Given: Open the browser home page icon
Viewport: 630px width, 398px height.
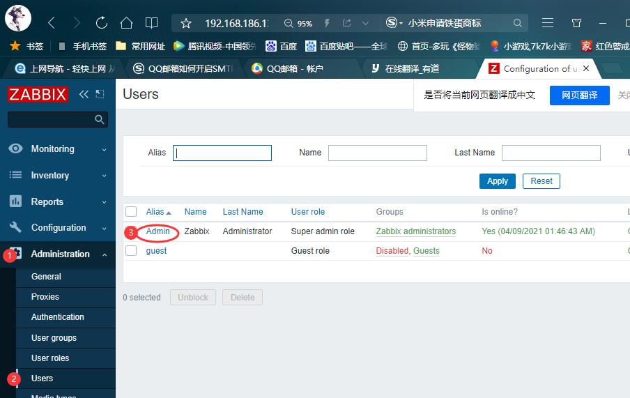Looking at the screenshot, I should click(126, 23).
